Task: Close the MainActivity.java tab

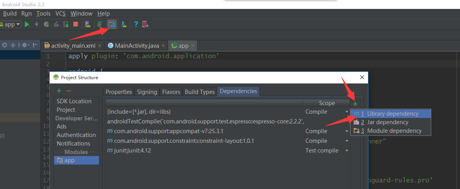Action: point(163,46)
